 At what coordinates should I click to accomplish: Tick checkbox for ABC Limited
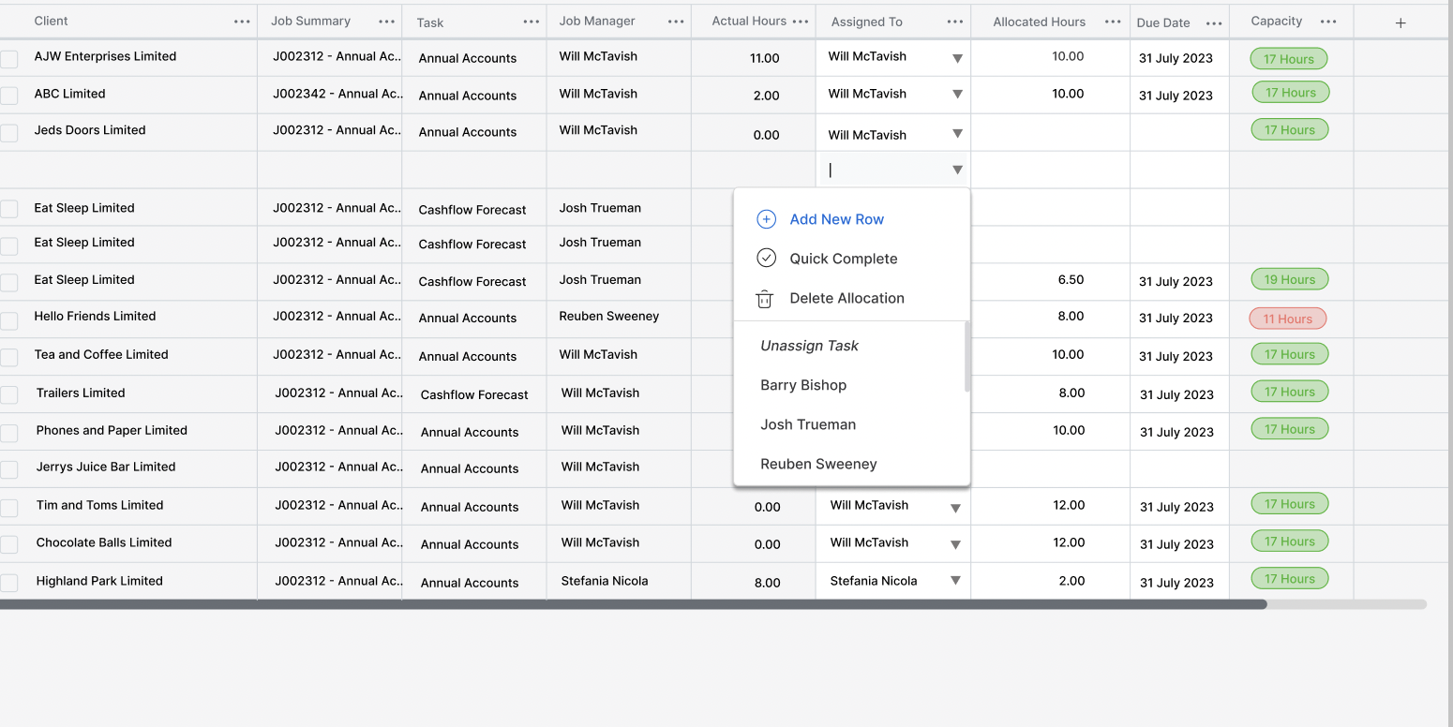pos(8,96)
